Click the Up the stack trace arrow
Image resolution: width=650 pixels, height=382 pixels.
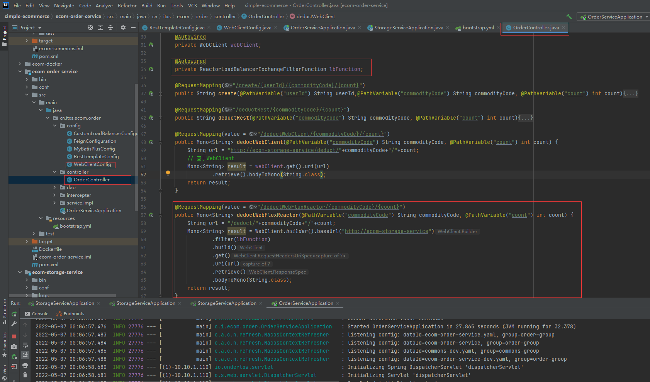pyautogui.click(x=25, y=325)
